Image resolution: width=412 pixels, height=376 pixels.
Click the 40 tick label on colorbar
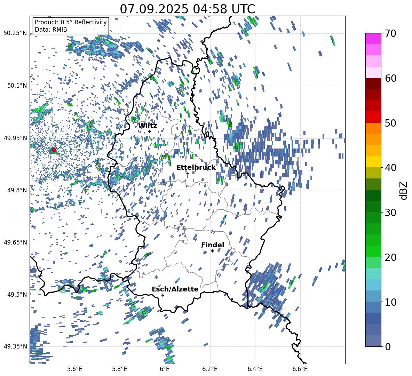390,168
